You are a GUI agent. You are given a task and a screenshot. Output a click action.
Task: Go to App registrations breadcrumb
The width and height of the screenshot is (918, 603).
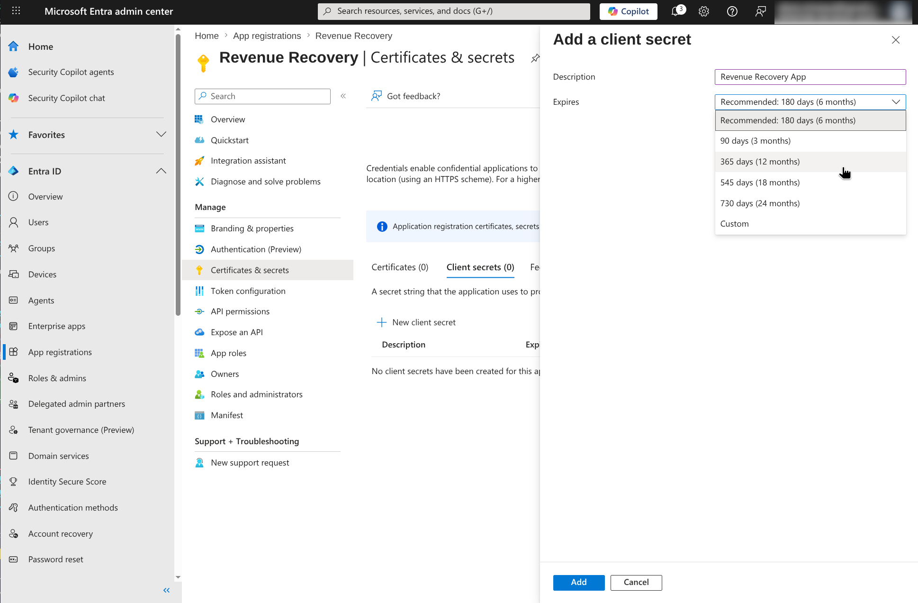coord(267,36)
